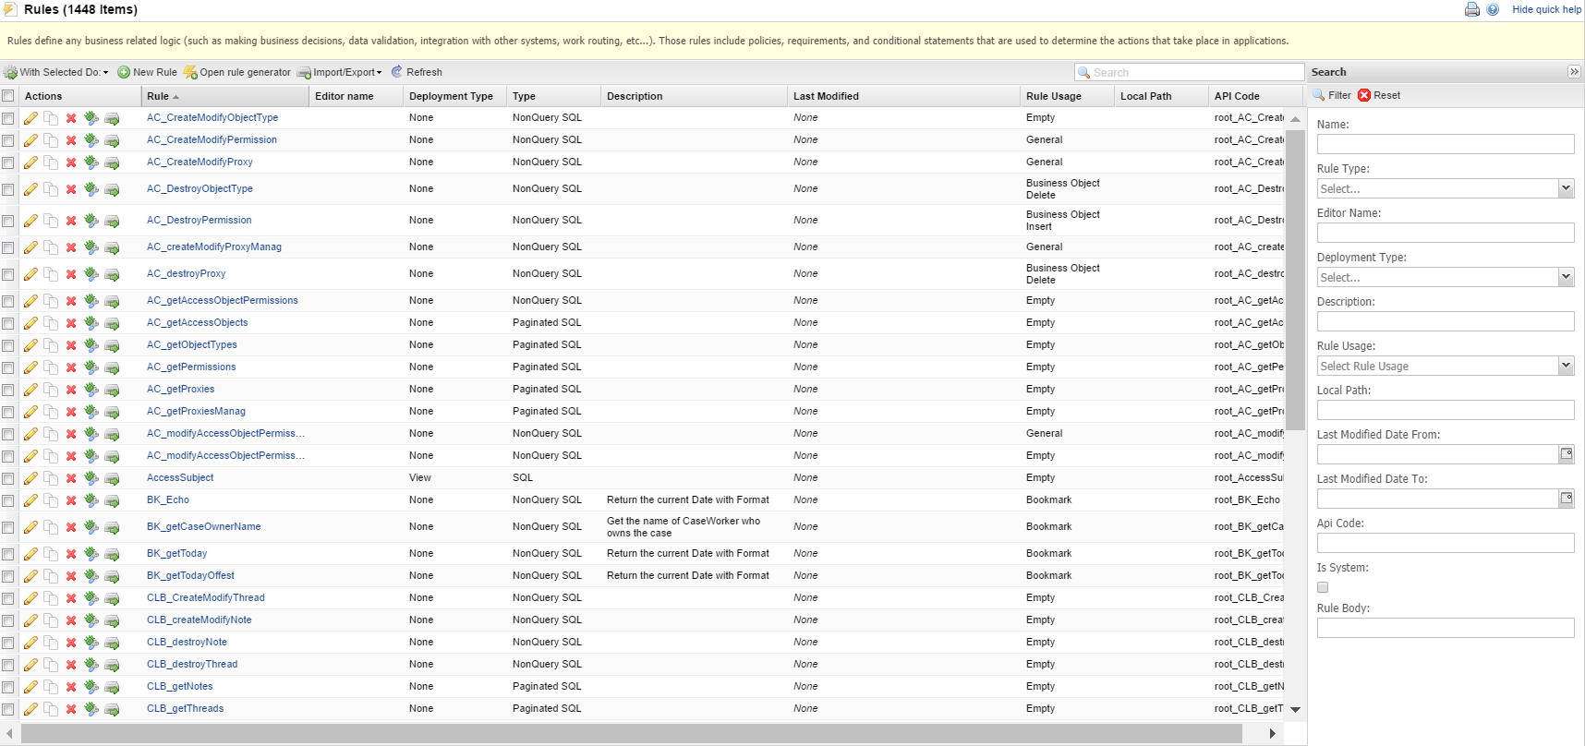Open the BK_getCaseOwnerName rule link
Viewport: 1585px width, 746px height.
pyautogui.click(x=203, y=527)
